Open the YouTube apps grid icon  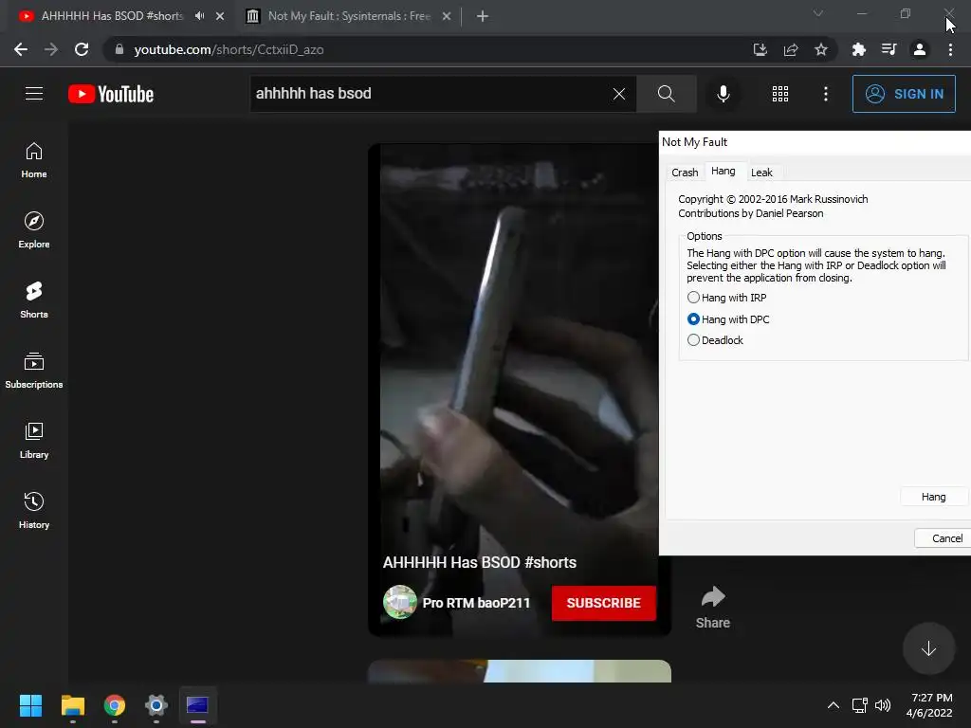(x=780, y=94)
